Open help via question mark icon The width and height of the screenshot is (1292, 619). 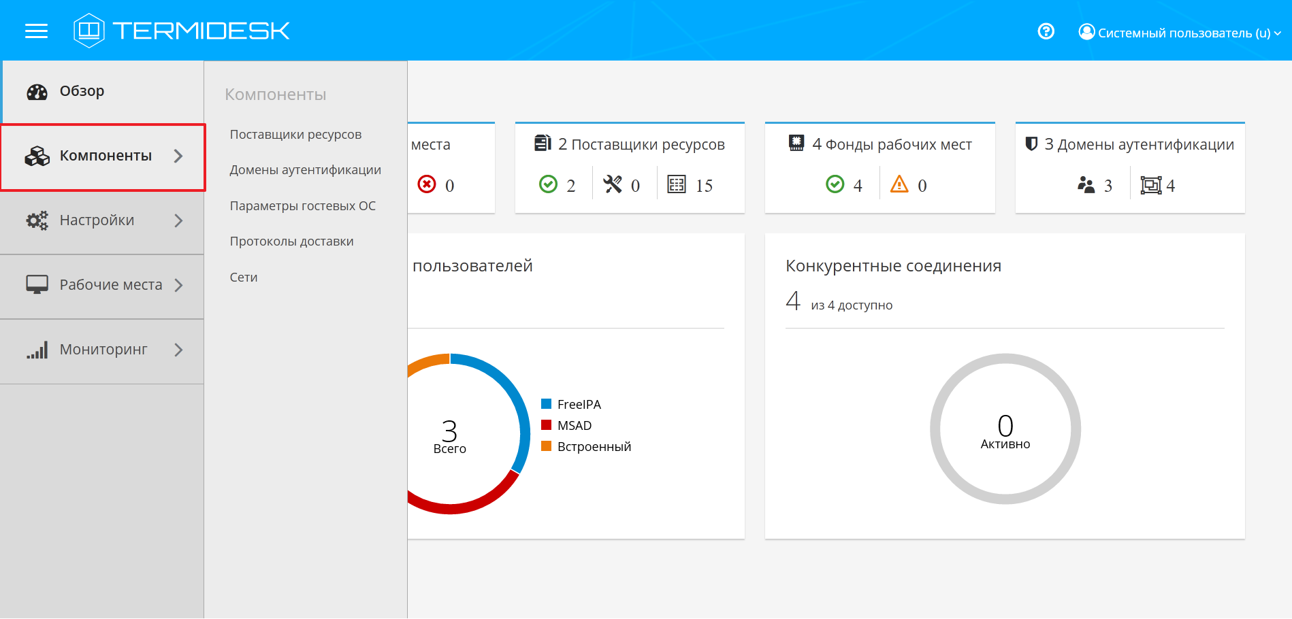tap(1046, 31)
